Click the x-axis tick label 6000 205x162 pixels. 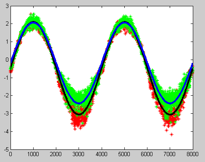click(x=147, y=154)
